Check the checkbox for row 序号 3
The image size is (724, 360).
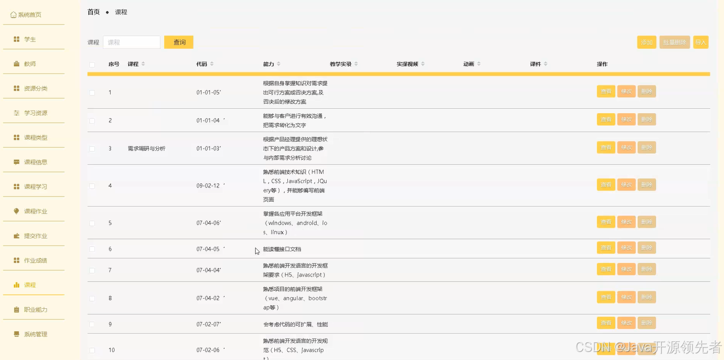pyautogui.click(x=92, y=148)
